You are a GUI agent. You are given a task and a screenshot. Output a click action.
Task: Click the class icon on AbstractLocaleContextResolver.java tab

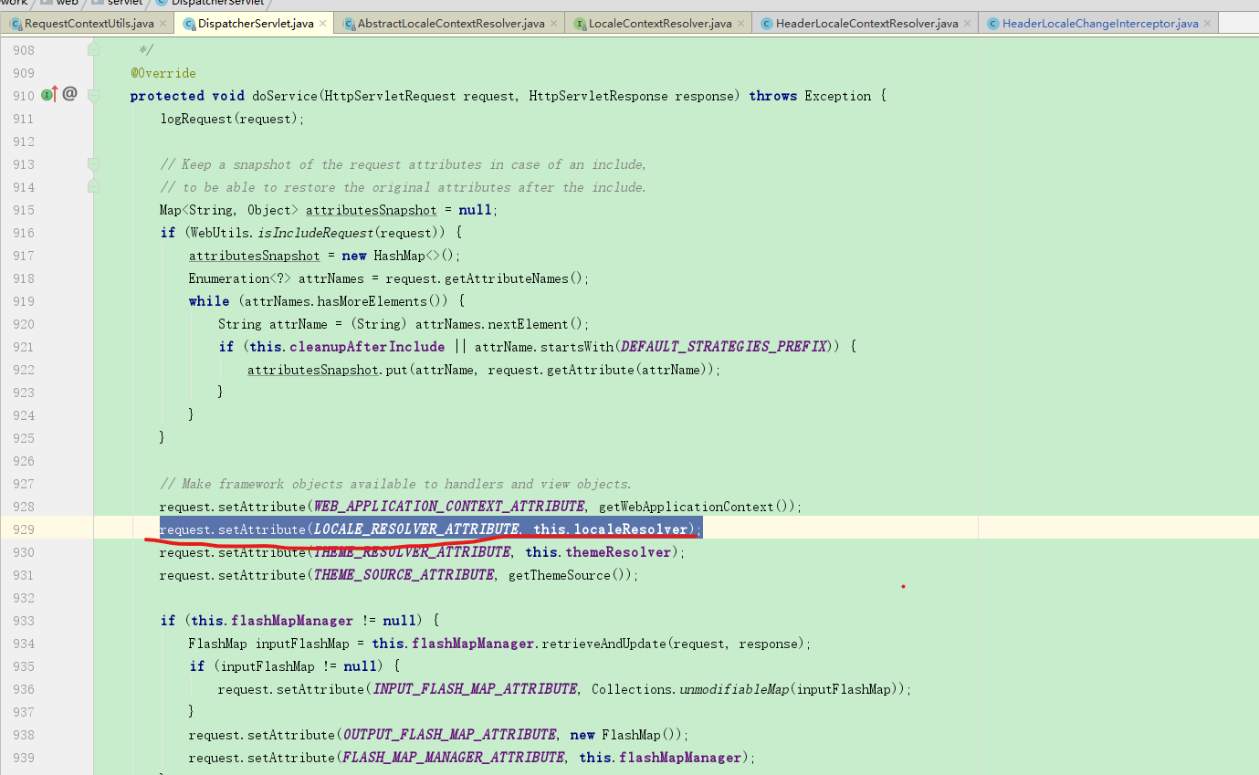[349, 22]
